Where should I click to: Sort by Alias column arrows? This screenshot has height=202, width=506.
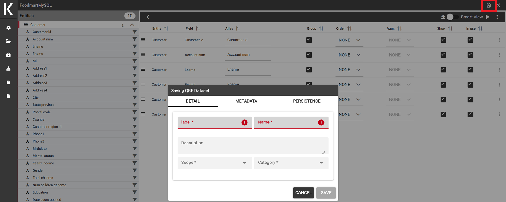click(238, 28)
